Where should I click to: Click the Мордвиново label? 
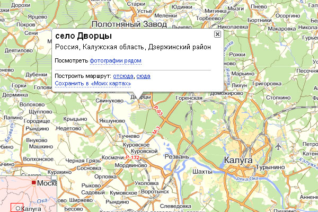[x=131, y=165]
